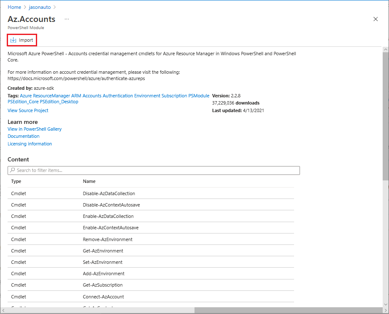Screen dimensions: 389x314
Task: Navigate to Home breadcrumb
Action: (x=14, y=7)
